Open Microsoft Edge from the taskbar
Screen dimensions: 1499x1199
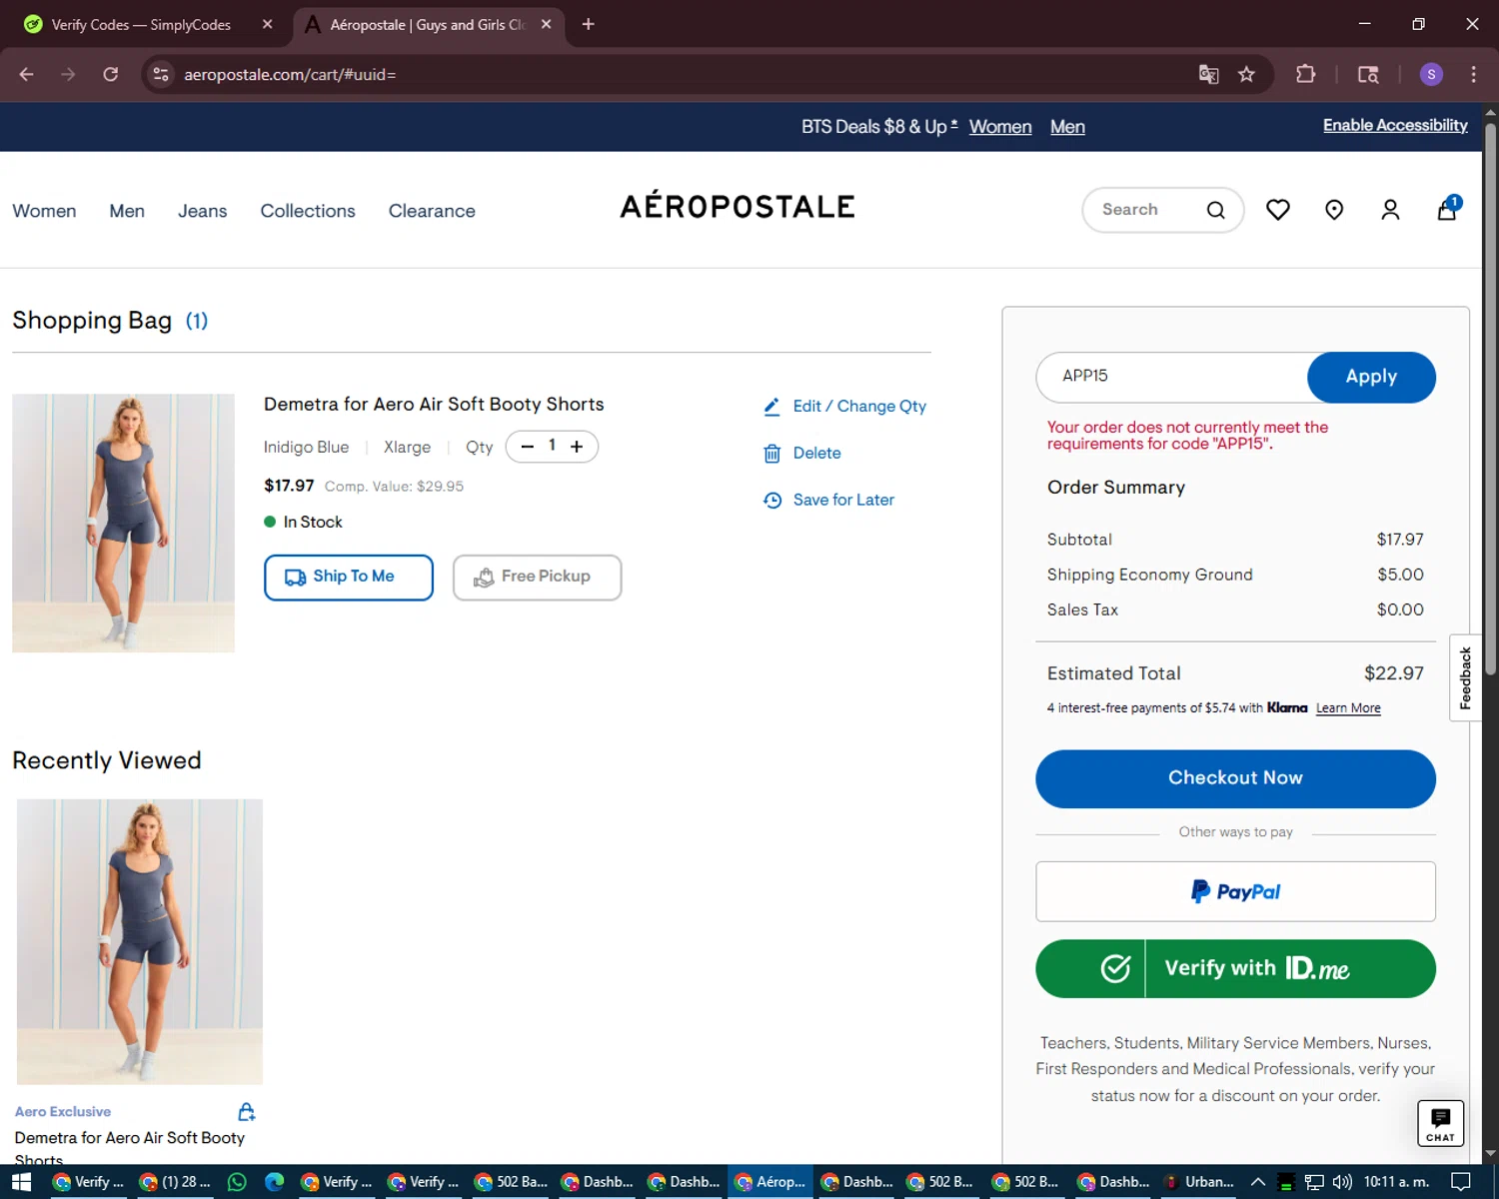274,1182
